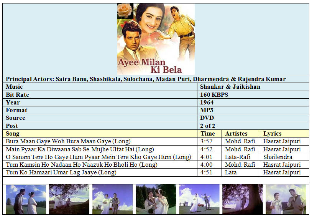
Task: Click Mohd. Rafi in the Tum Kamsin Ho row
Action: point(240,164)
